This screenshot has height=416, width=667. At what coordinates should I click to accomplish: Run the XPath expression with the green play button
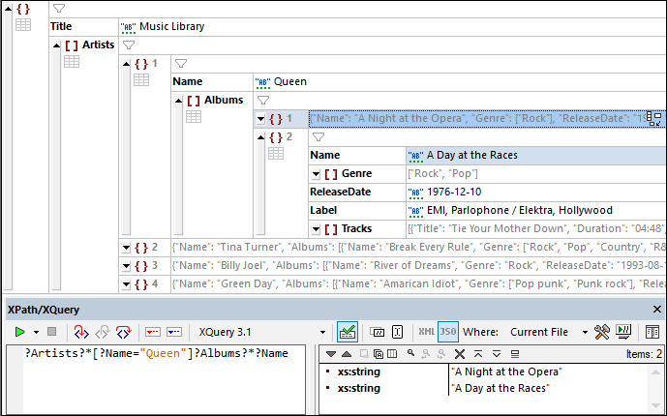[18, 332]
